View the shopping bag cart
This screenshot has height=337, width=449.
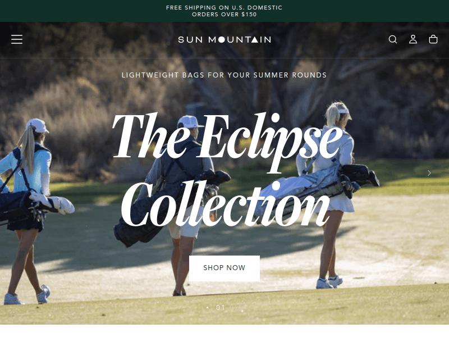tap(433, 39)
